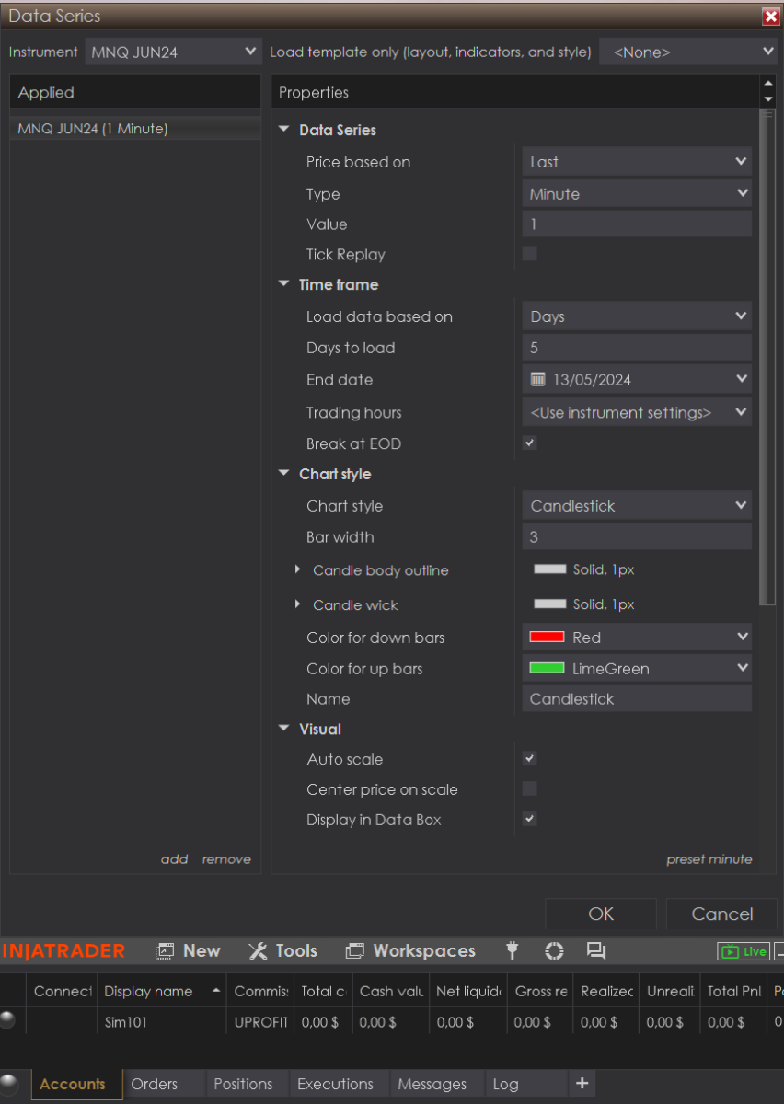Image resolution: width=784 pixels, height=1104 pixels.
Task: Collapse the Time frame section
Action: point(283,285)
